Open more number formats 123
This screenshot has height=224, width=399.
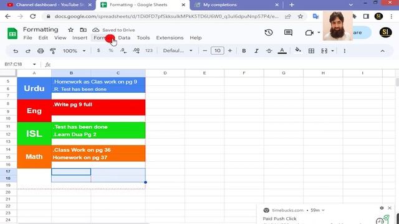pos(149,50)
